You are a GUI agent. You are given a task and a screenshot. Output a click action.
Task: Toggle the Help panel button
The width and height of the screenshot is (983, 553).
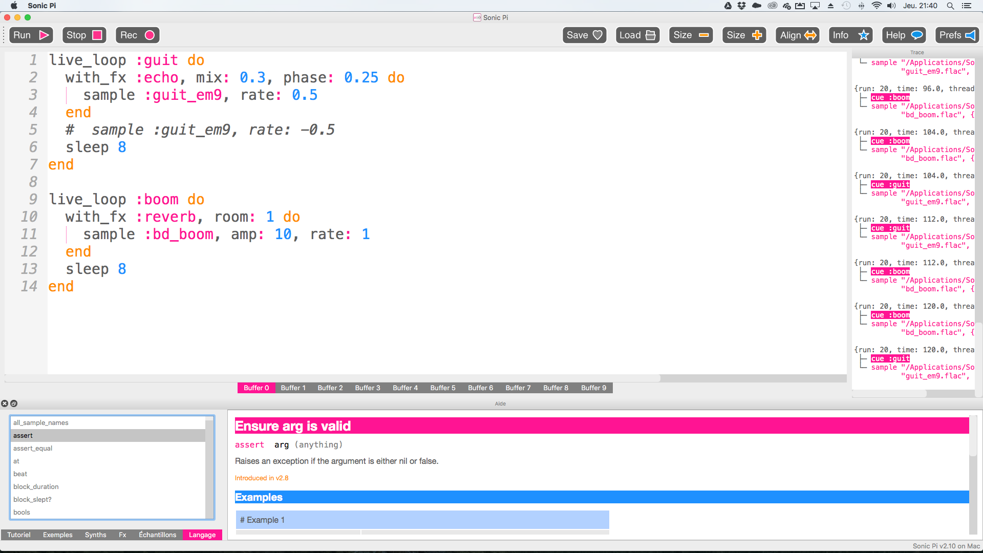(904, 35)
